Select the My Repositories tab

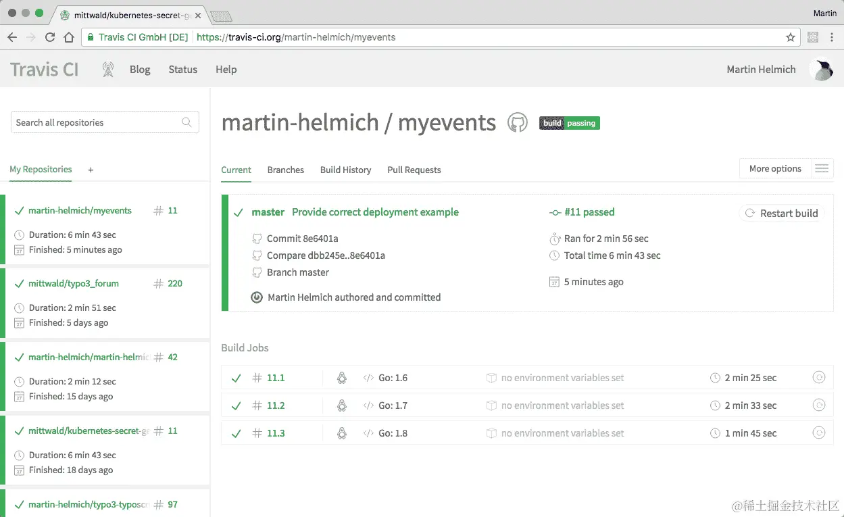point(41,170)
